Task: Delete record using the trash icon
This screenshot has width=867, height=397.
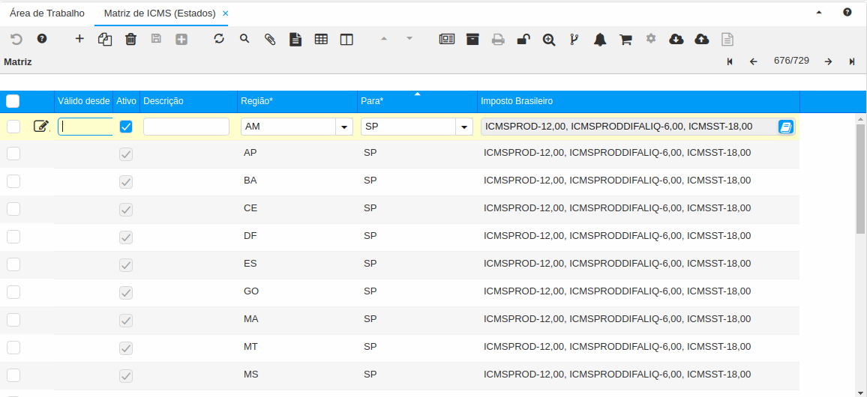Action: pos(130,39)
